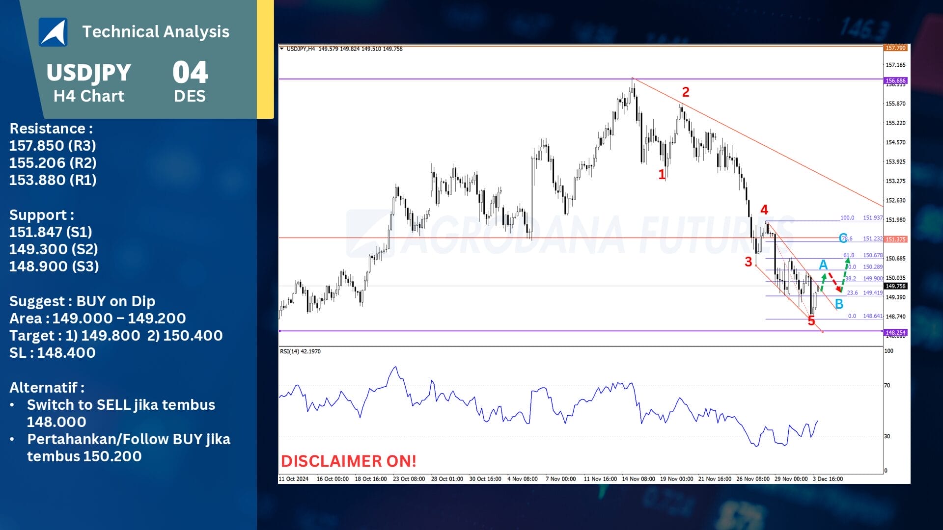Click the red wave label 2

click(686, 92)
